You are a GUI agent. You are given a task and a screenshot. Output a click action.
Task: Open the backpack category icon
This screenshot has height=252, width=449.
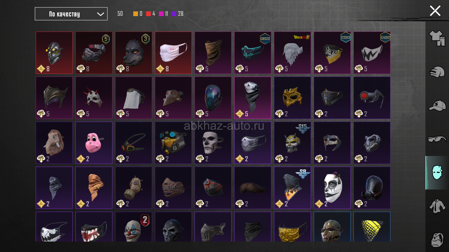(437, 238)
